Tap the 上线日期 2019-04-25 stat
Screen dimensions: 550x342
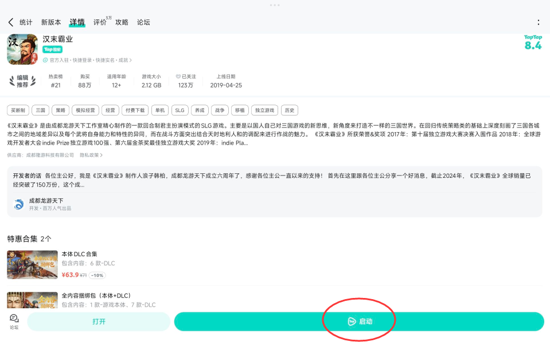coord(226,81)
